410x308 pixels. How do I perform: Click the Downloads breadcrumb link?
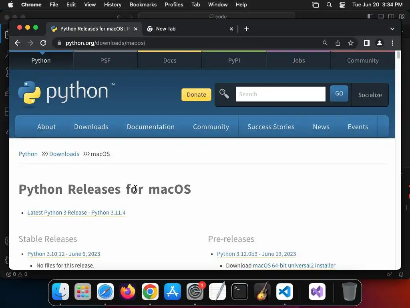[x=64, y=154]
